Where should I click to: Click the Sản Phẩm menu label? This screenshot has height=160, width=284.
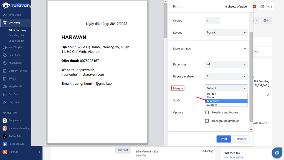14,55
